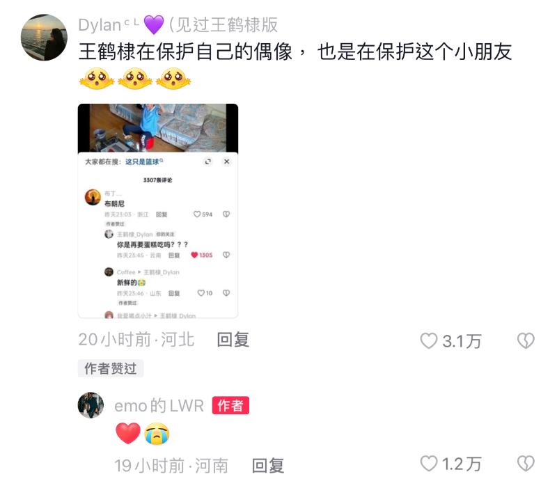The image size is (557, 495).
Task: Click the emo的LWR username
Action: (159, 405)
